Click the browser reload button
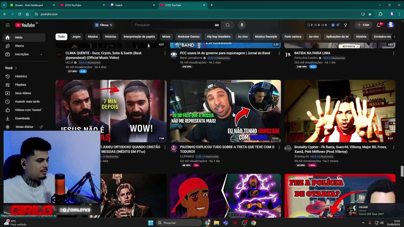This screenshot has width=404, height=227. [20, 14]
